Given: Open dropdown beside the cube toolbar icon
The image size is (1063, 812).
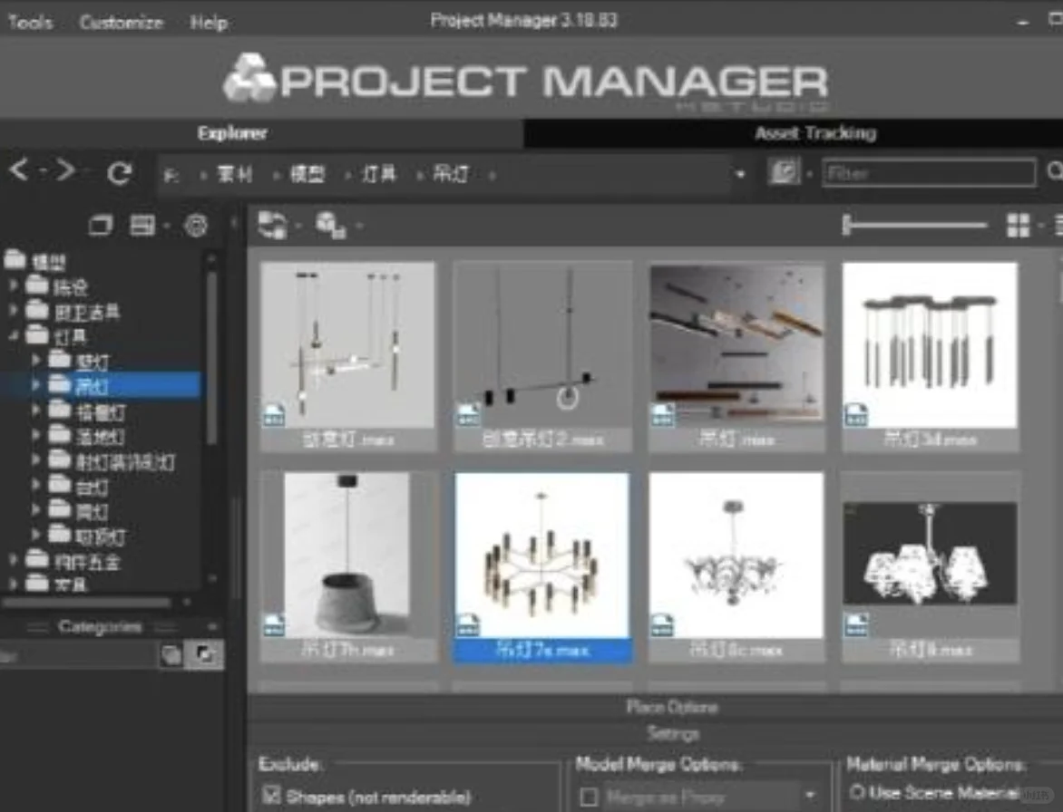Looking at the screenshot, I should pos(358,226).
